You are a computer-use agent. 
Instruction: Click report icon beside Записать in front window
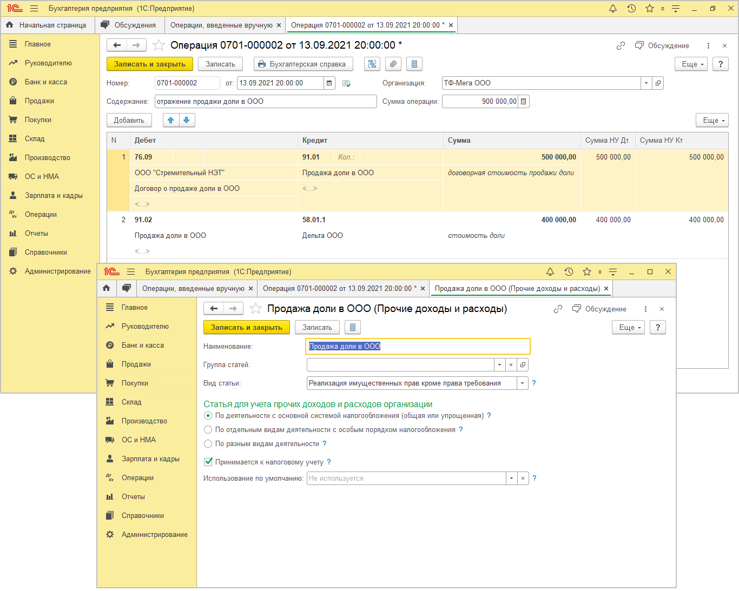(x=353, y=327)
